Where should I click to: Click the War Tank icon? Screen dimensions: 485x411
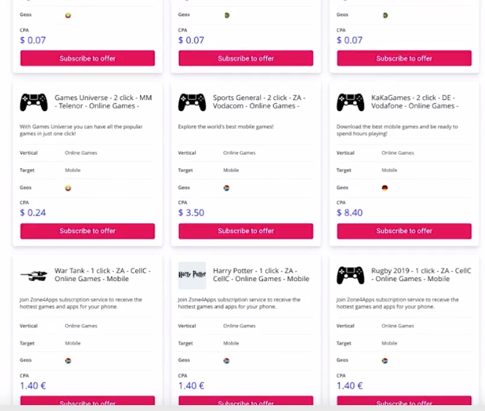[34, 275]
